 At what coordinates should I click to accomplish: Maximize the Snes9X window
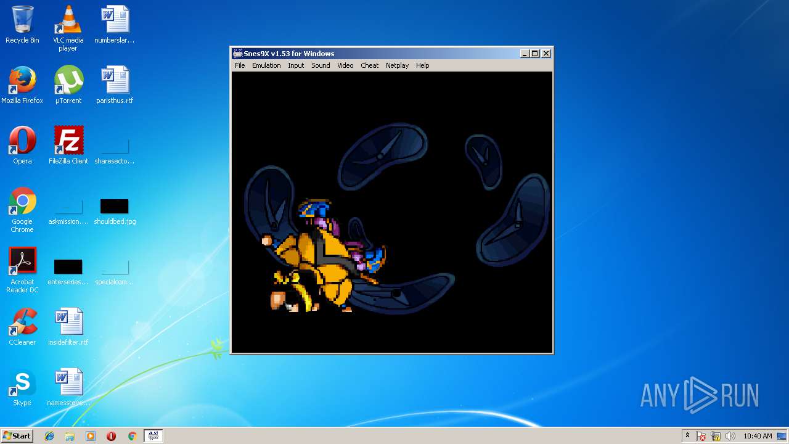pyautogui.click(x=534, y=54)
